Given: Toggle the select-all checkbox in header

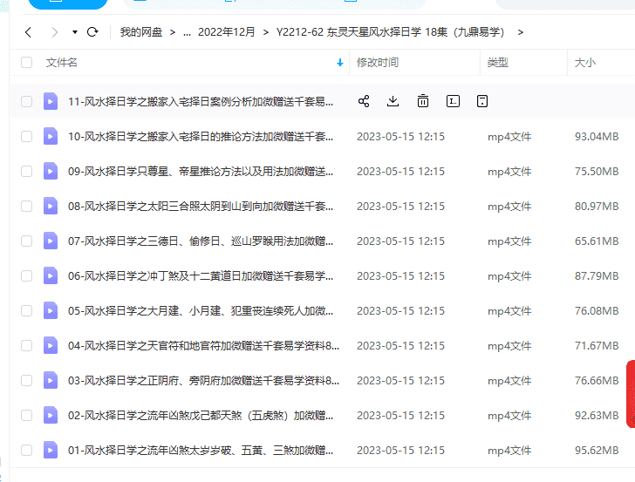Looking at the screenshot, I should point(26,63).
